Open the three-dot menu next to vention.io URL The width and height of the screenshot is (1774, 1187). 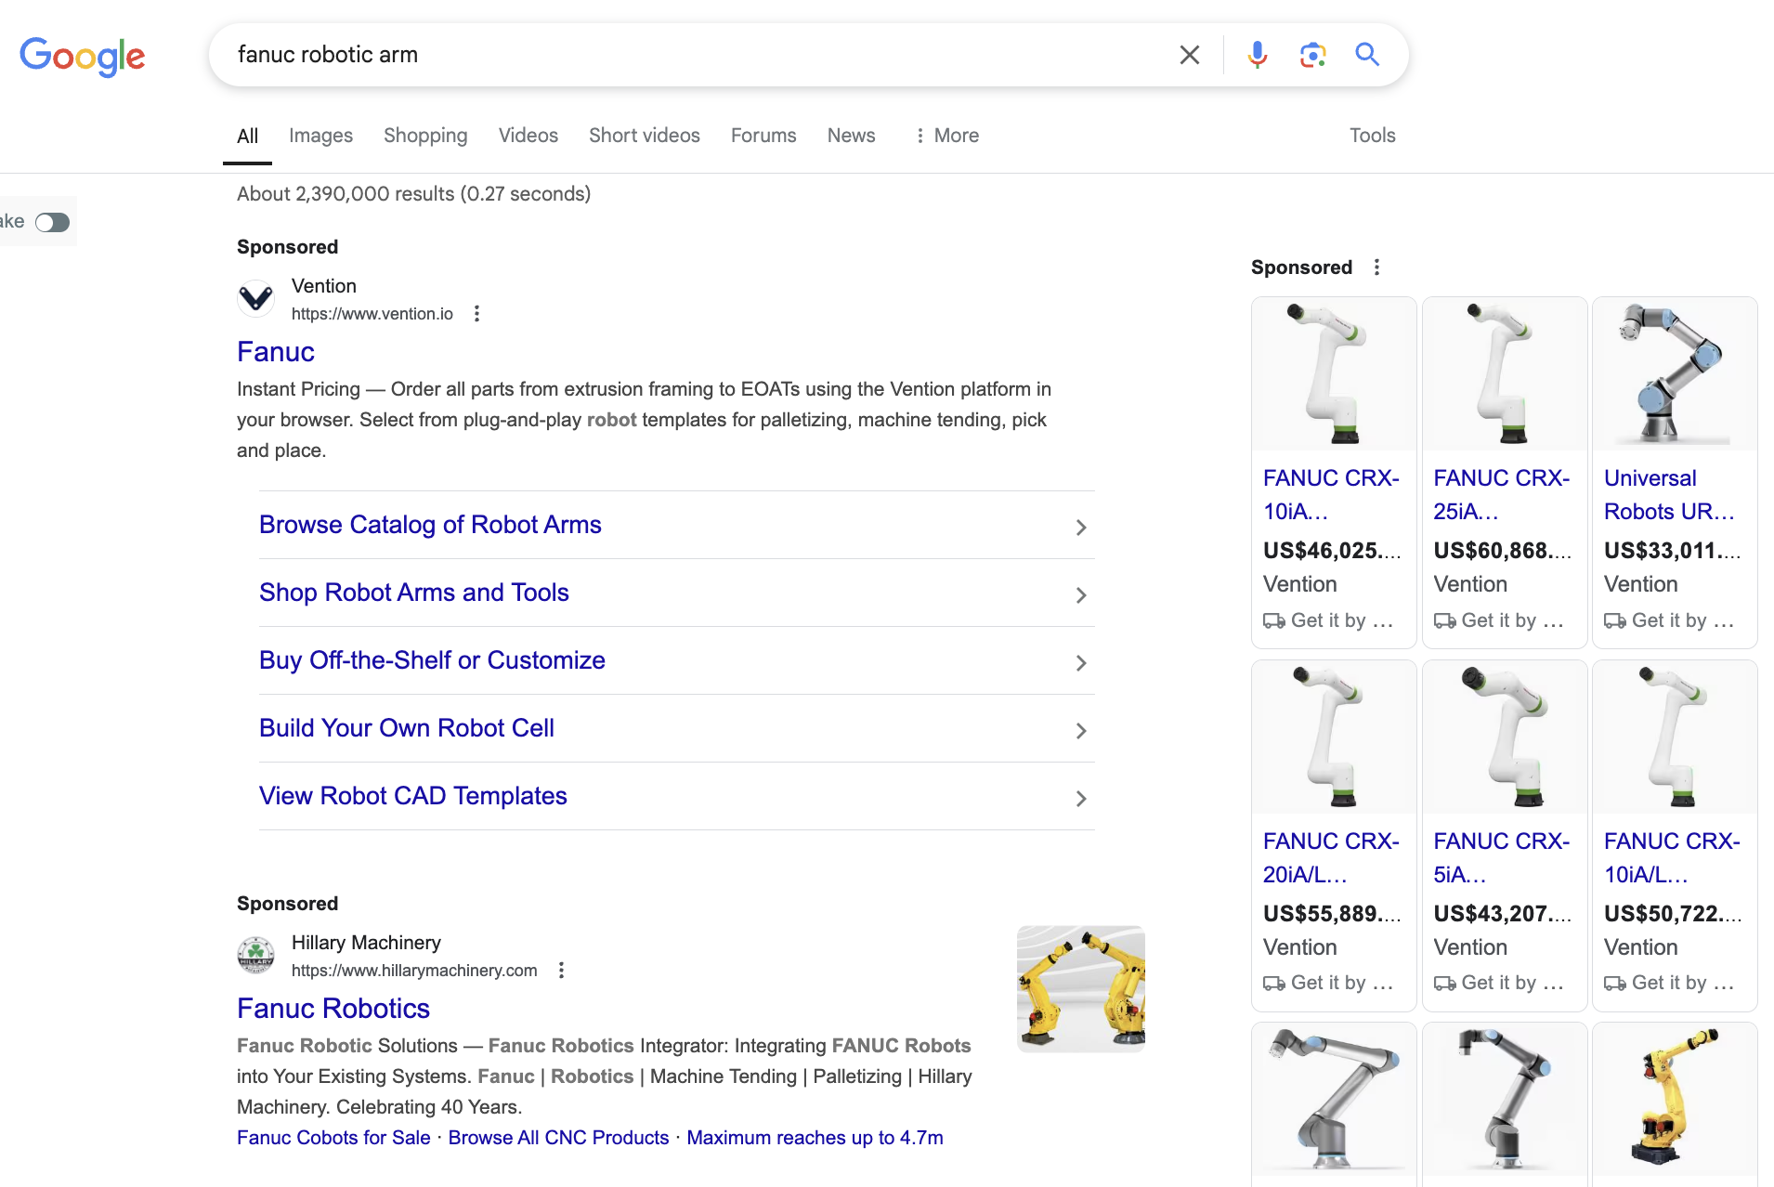[476, 314]
